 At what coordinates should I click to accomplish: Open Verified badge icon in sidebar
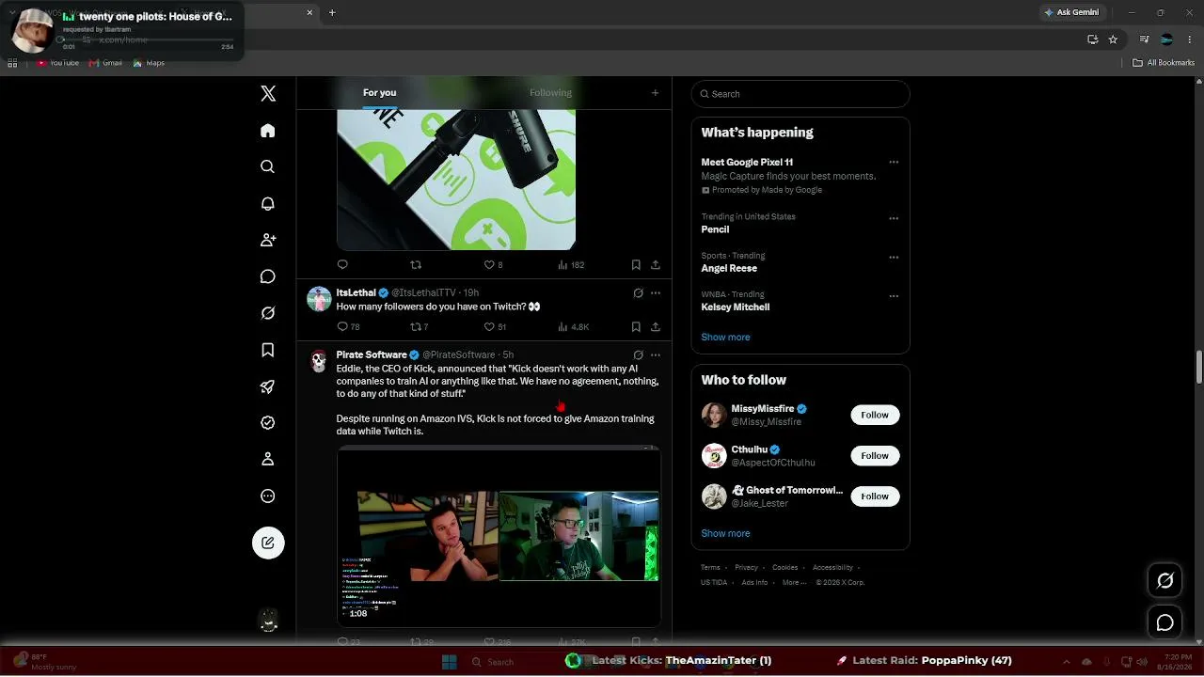268,423
